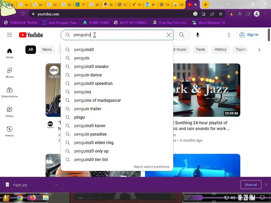Select the Tourist filter chip

[x=241, y=49]
